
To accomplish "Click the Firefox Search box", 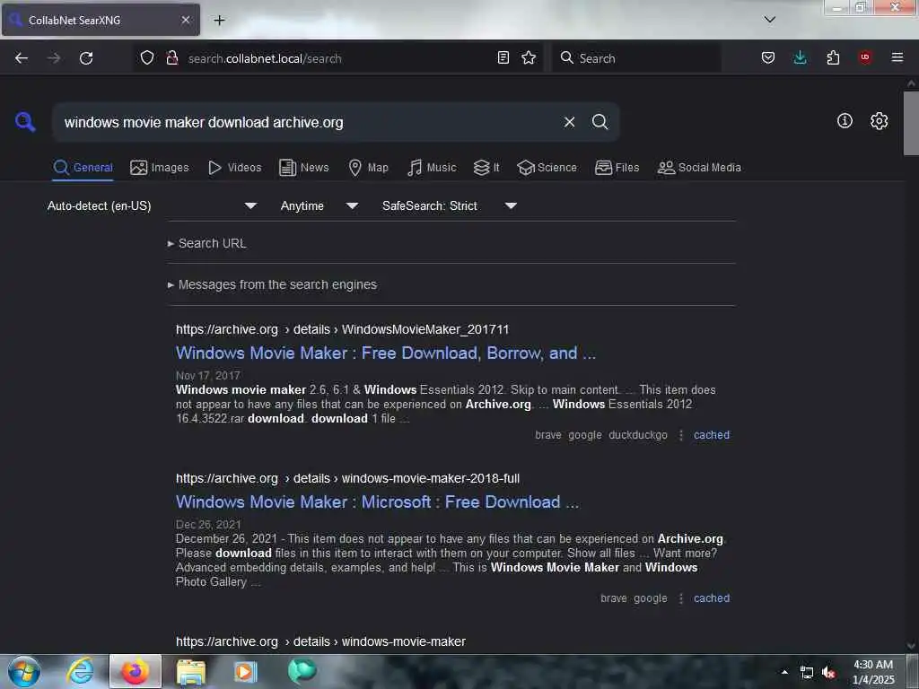I will pos(636,58).
